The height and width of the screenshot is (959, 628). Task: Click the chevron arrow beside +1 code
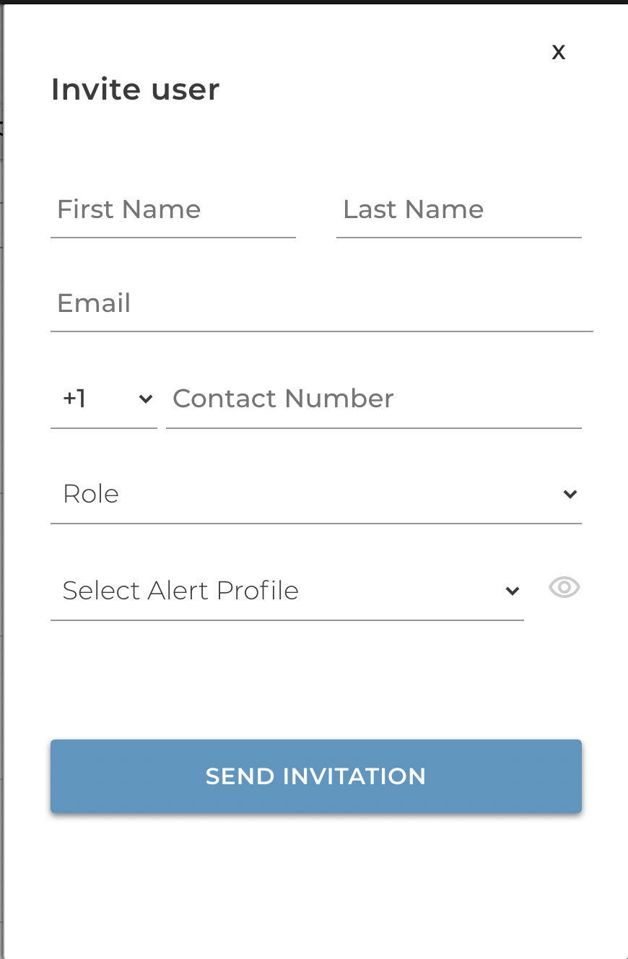point(146,399)
